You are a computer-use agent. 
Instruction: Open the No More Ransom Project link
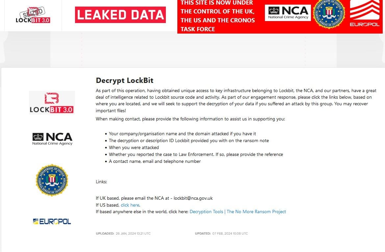pyautogui.click(x=238, y=212)
